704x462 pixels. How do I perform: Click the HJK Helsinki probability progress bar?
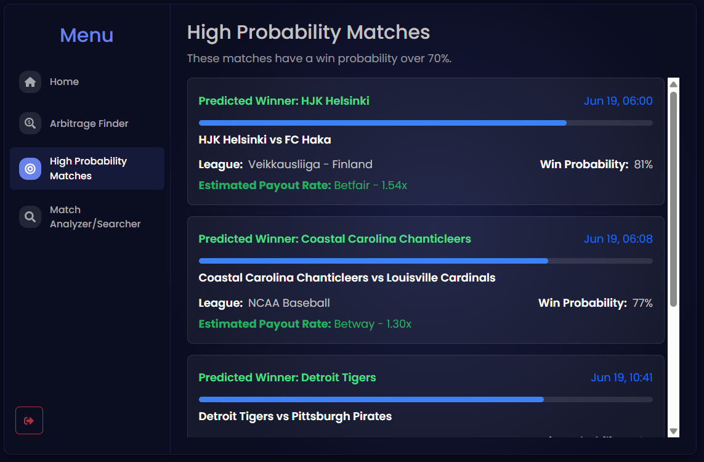pyautogui.click(x=426, y=123)
